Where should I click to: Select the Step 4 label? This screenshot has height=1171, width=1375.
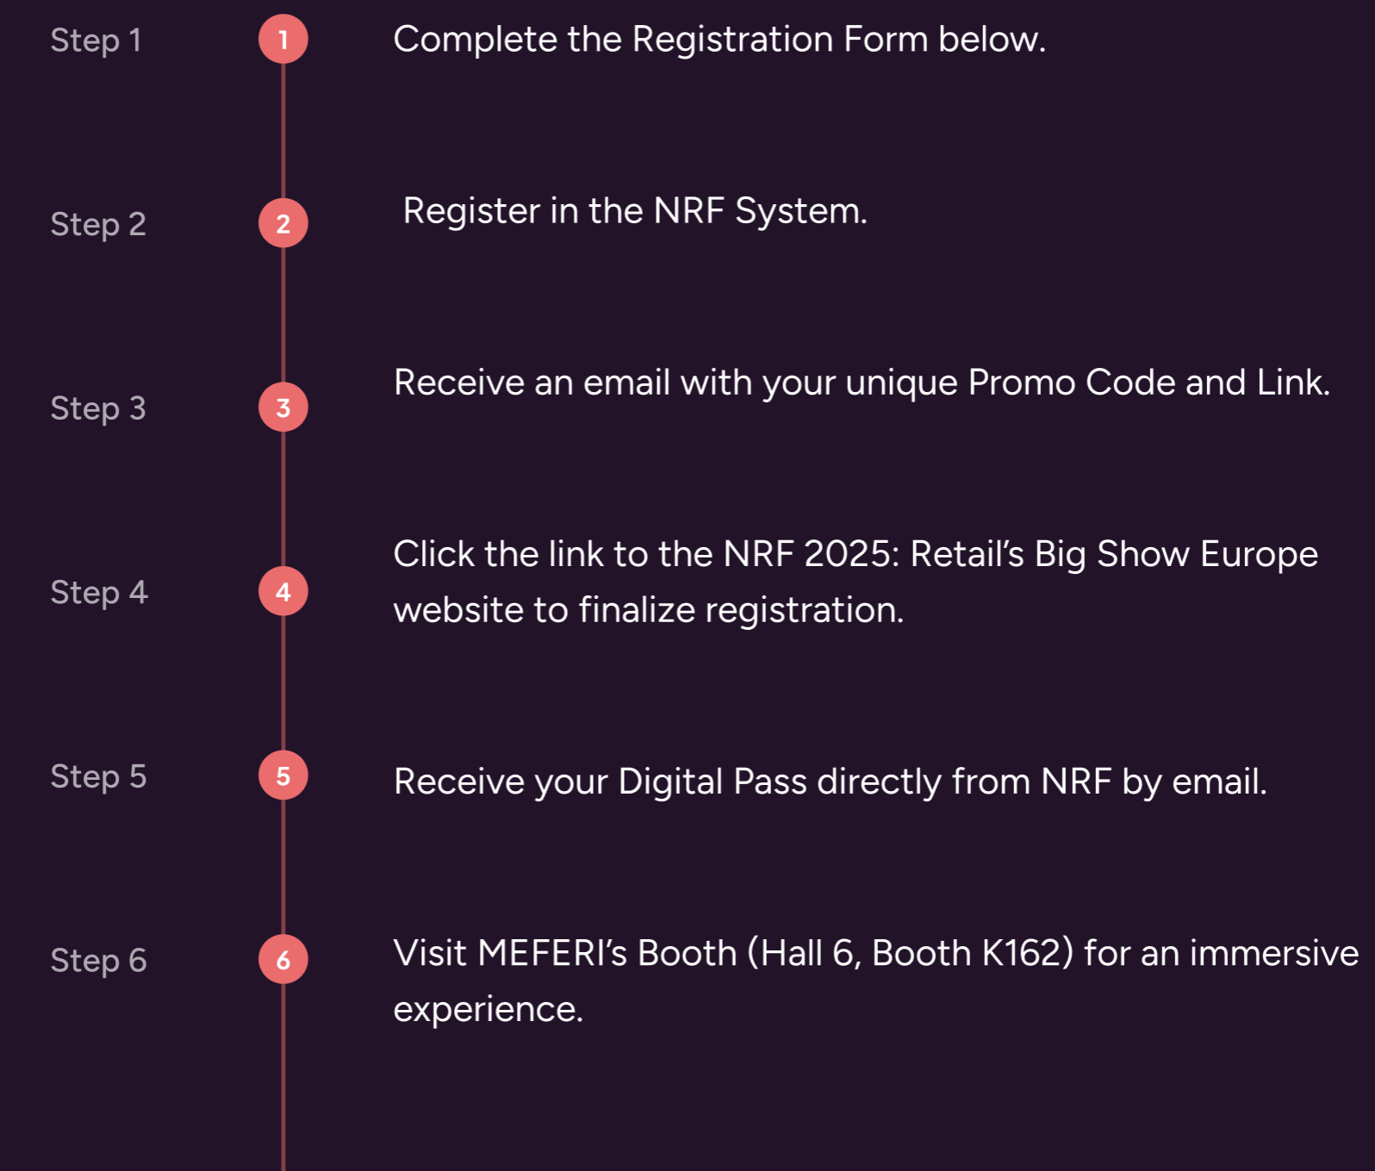pos(99,593)
